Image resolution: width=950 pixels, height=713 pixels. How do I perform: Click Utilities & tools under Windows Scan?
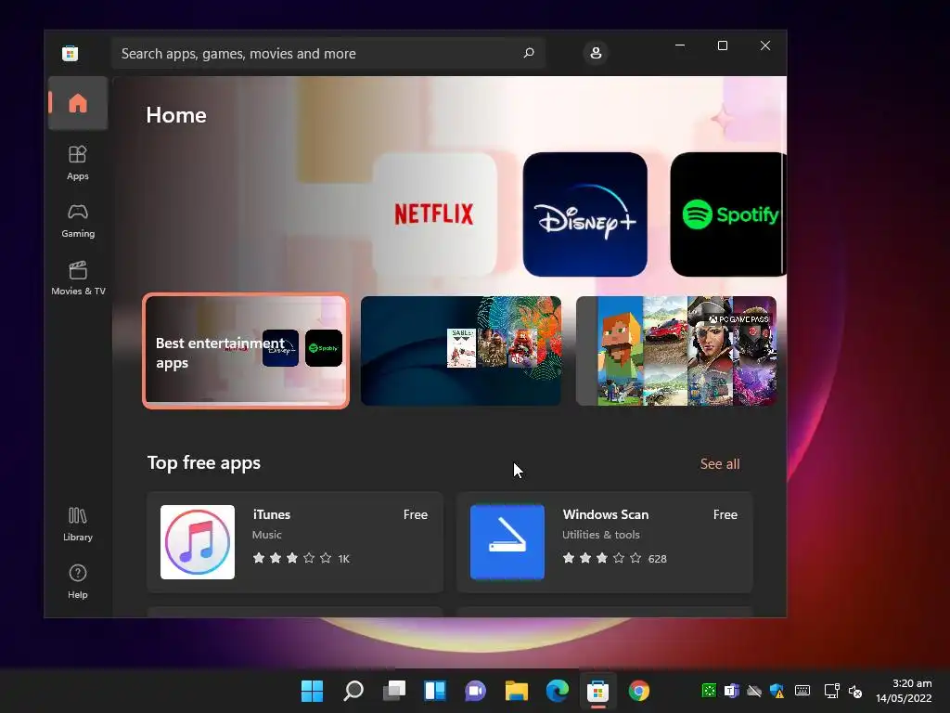[x=600, y=535]
